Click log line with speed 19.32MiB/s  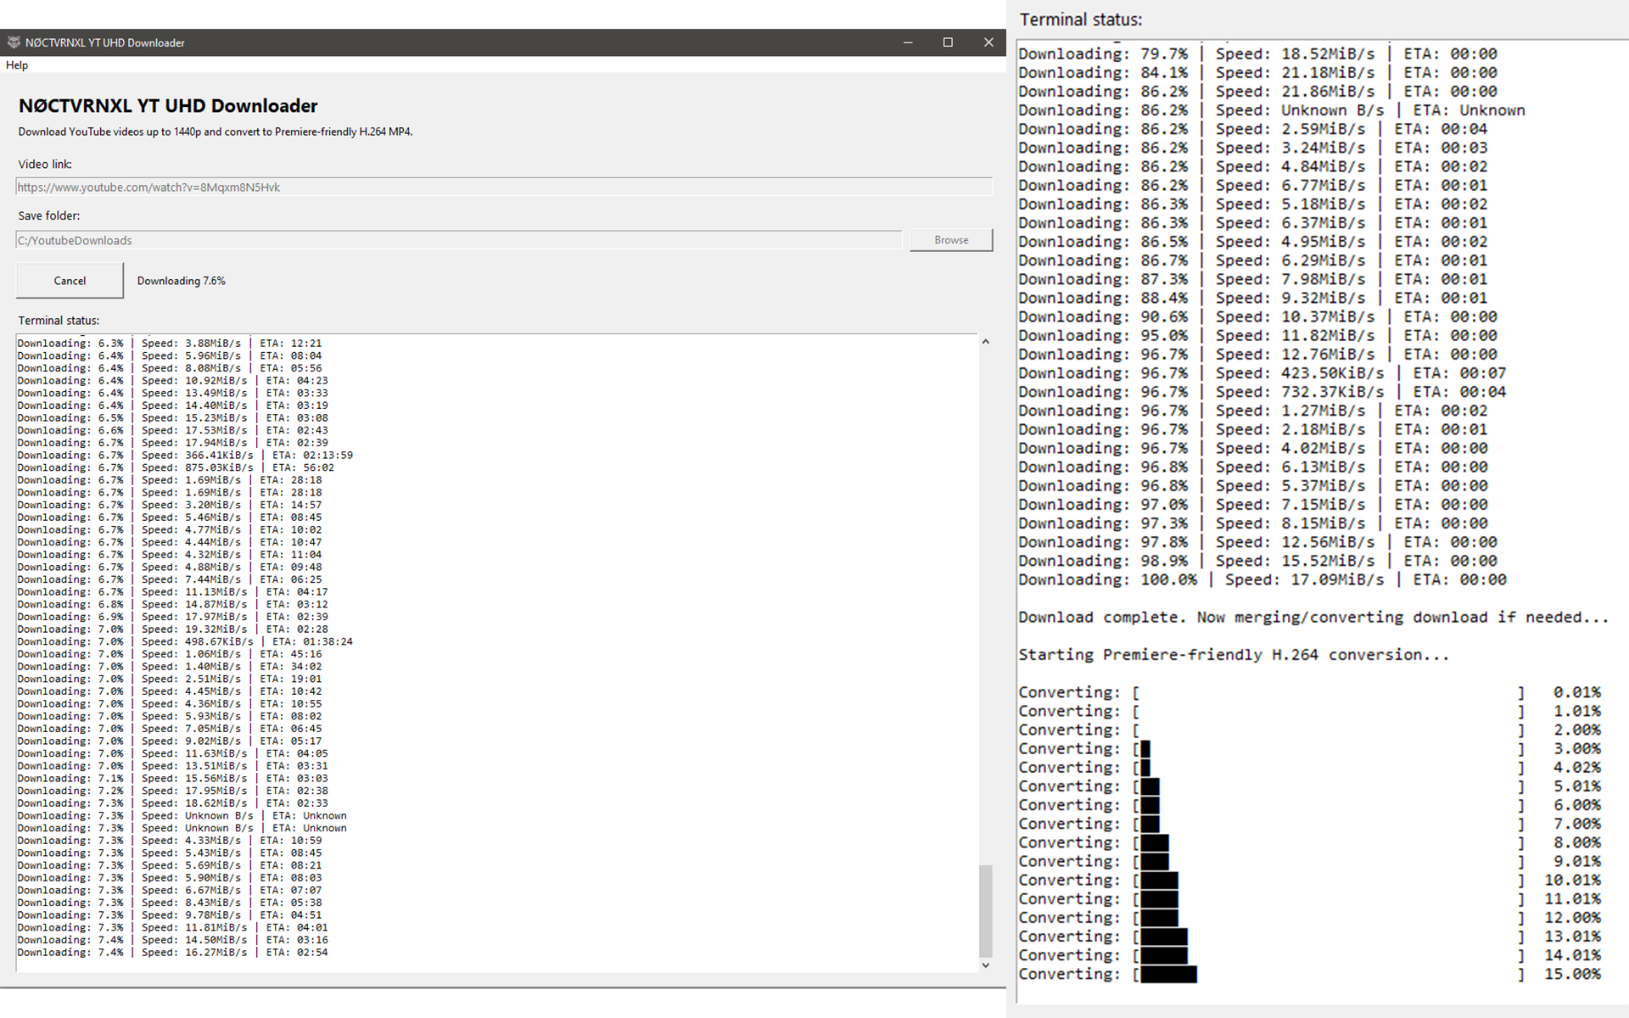(172, 629)
